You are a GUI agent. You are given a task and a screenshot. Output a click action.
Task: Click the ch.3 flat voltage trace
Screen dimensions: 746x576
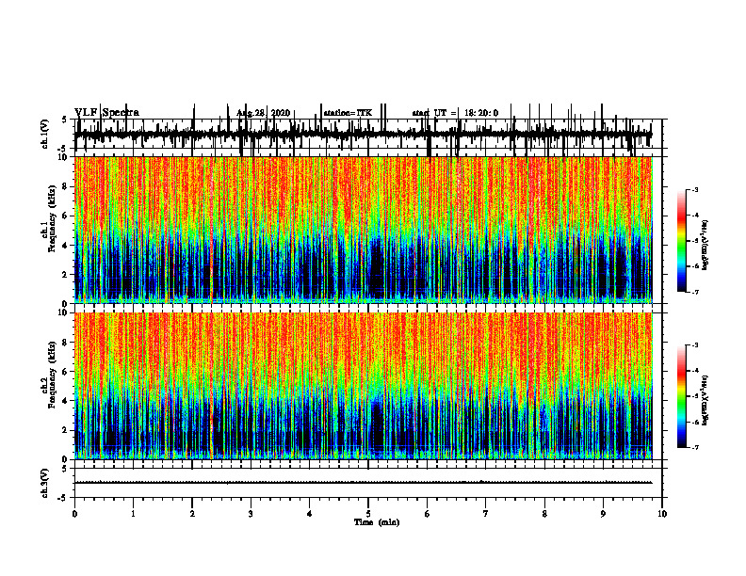363,483
